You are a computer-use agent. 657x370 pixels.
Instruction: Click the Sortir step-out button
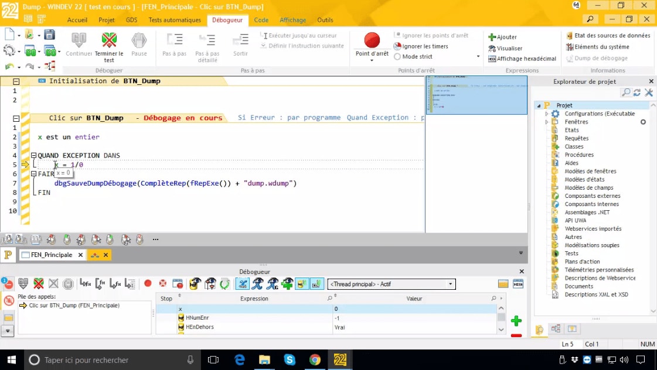click(240, 44)
